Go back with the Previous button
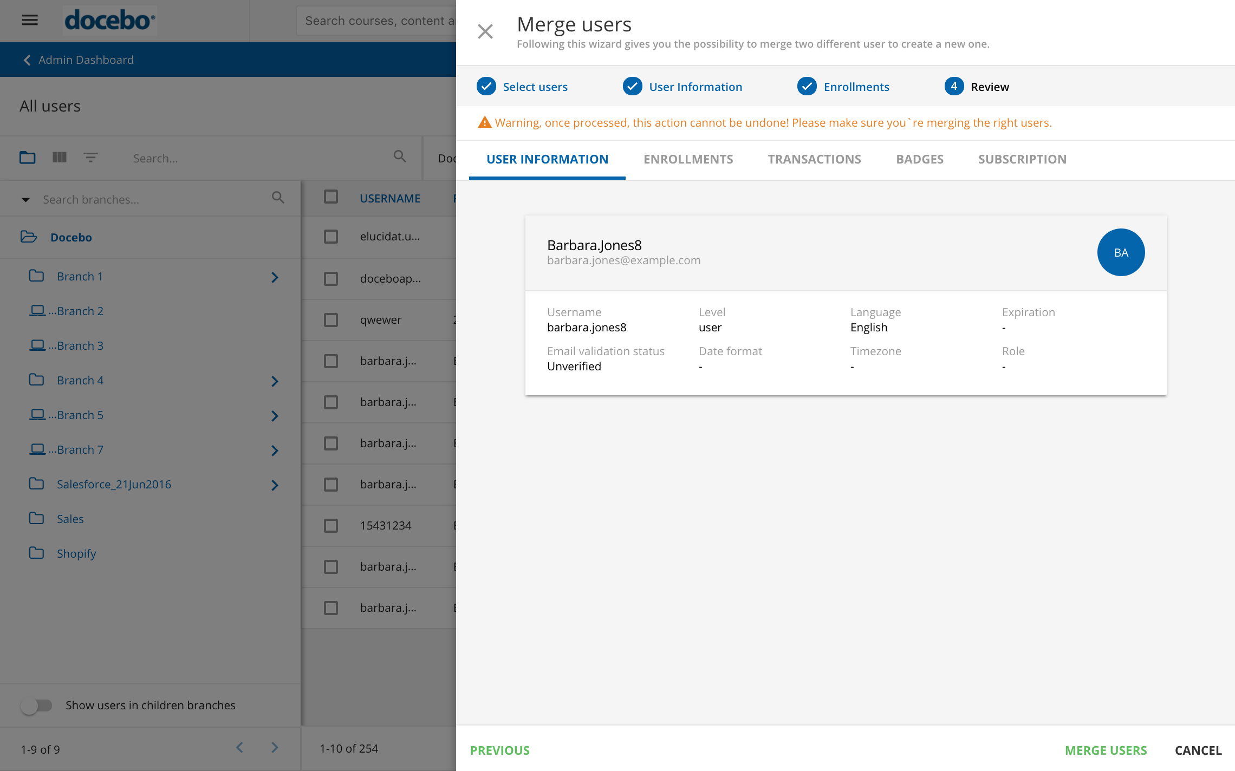The height and width of the screenshot is (771, 1235). pyautogui.click(x=500, y=750)
